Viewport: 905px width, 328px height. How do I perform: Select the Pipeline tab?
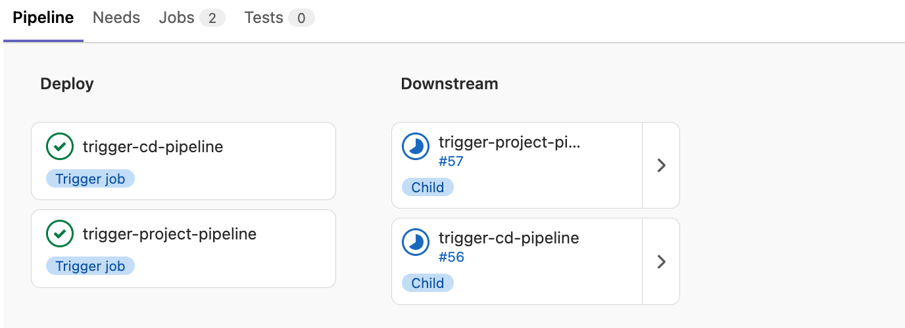[x=43, y=18]
